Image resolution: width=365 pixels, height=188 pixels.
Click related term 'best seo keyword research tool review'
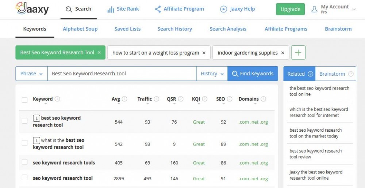[315, 154]
